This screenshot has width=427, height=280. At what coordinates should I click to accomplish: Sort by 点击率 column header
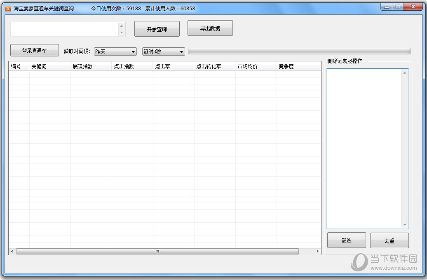pos(174,66)
